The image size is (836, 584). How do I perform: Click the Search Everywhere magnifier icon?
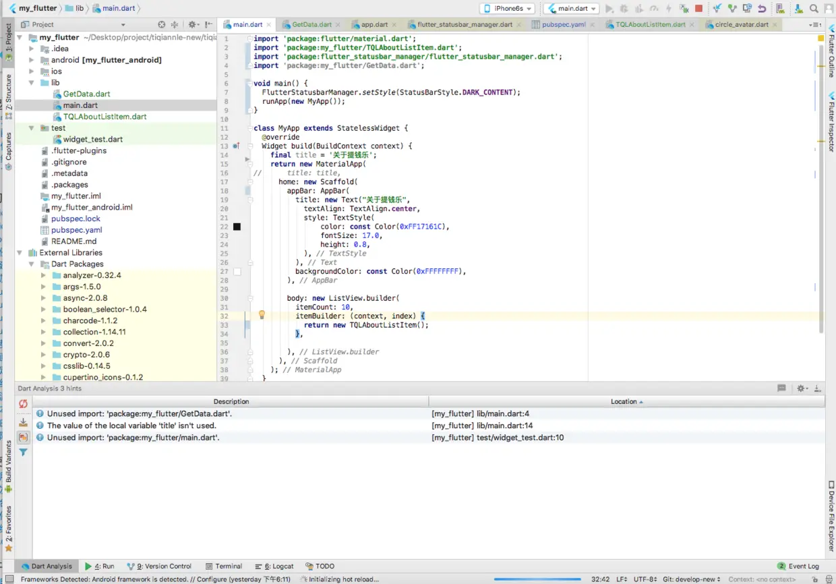pos(814,9)
